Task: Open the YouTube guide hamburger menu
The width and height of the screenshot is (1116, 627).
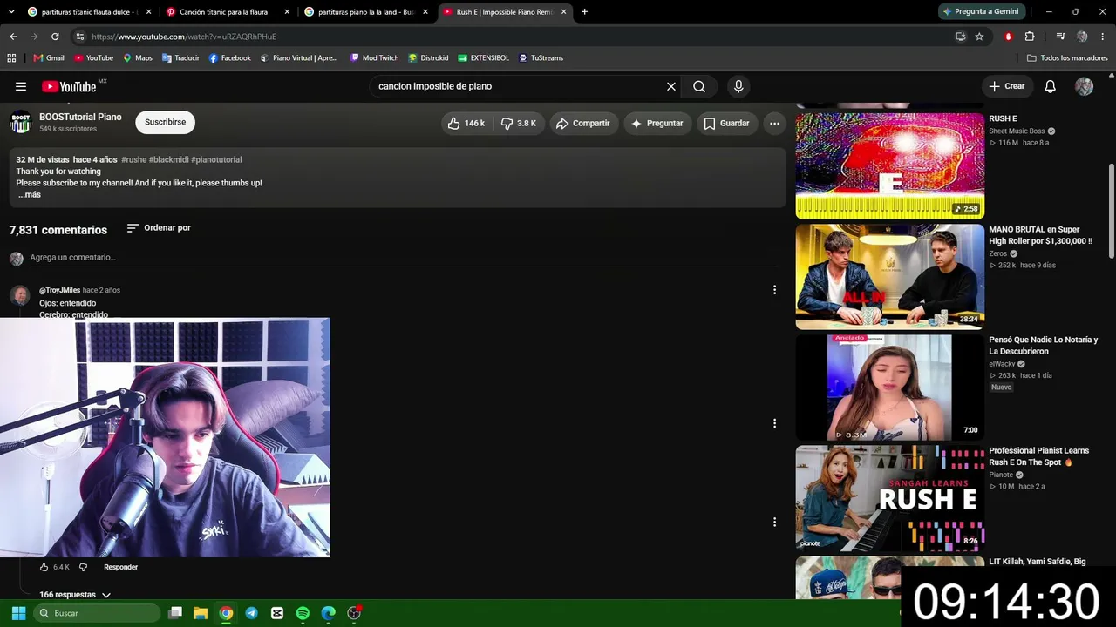Action: point(21,86)
